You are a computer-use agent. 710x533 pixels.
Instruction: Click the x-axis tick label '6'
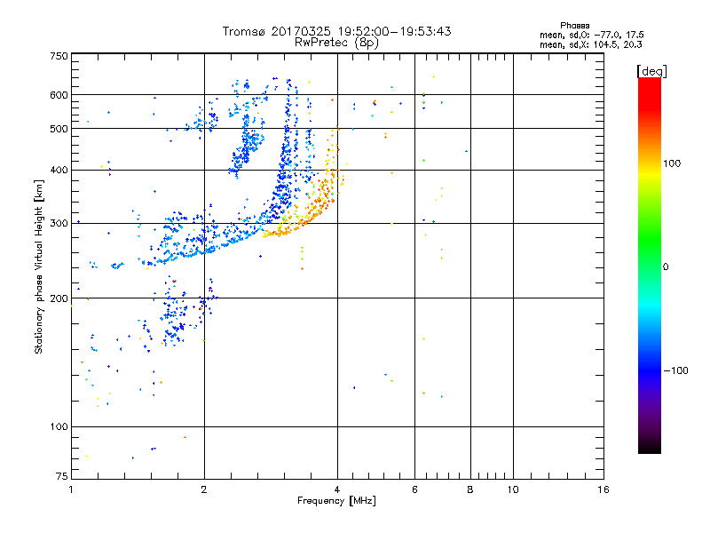414,489
